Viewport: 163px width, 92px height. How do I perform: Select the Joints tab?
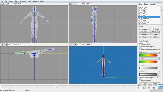coord(158,4)
